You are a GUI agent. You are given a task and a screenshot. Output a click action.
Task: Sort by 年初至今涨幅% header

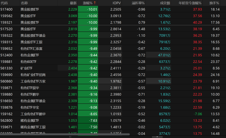190,3
